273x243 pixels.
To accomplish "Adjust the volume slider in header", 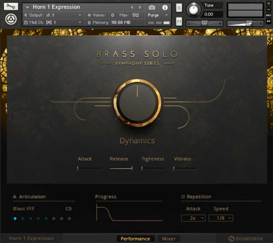I will pos(245,23).
